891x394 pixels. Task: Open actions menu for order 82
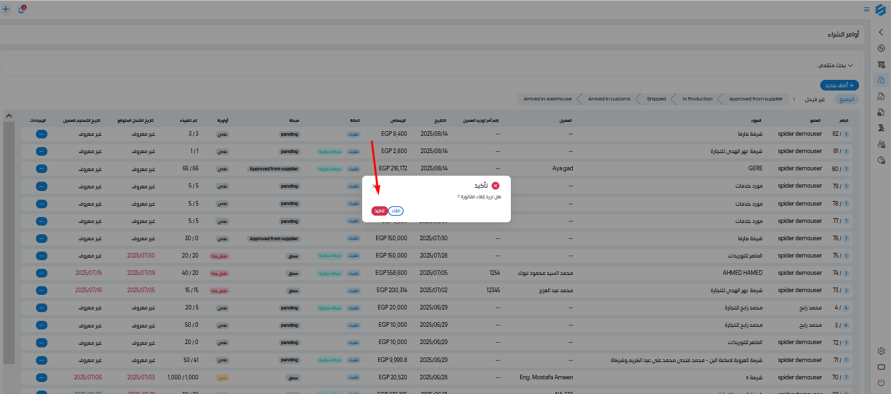[41, 134]
